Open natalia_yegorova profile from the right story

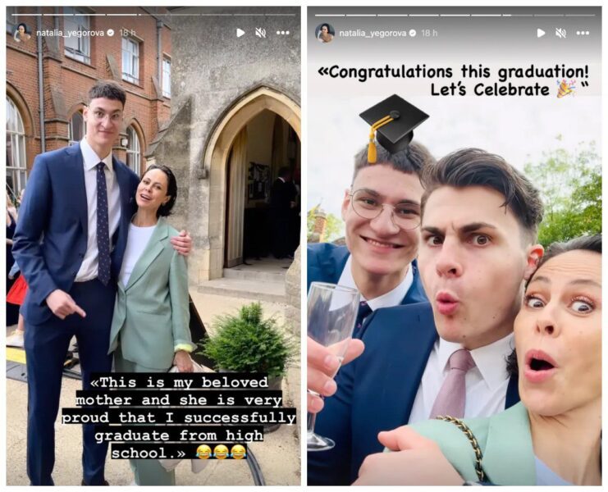(x=373, y=33)
